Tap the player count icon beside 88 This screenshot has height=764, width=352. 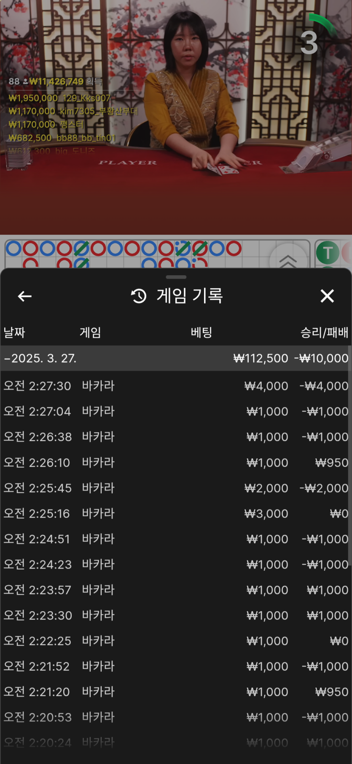point(25,81)
